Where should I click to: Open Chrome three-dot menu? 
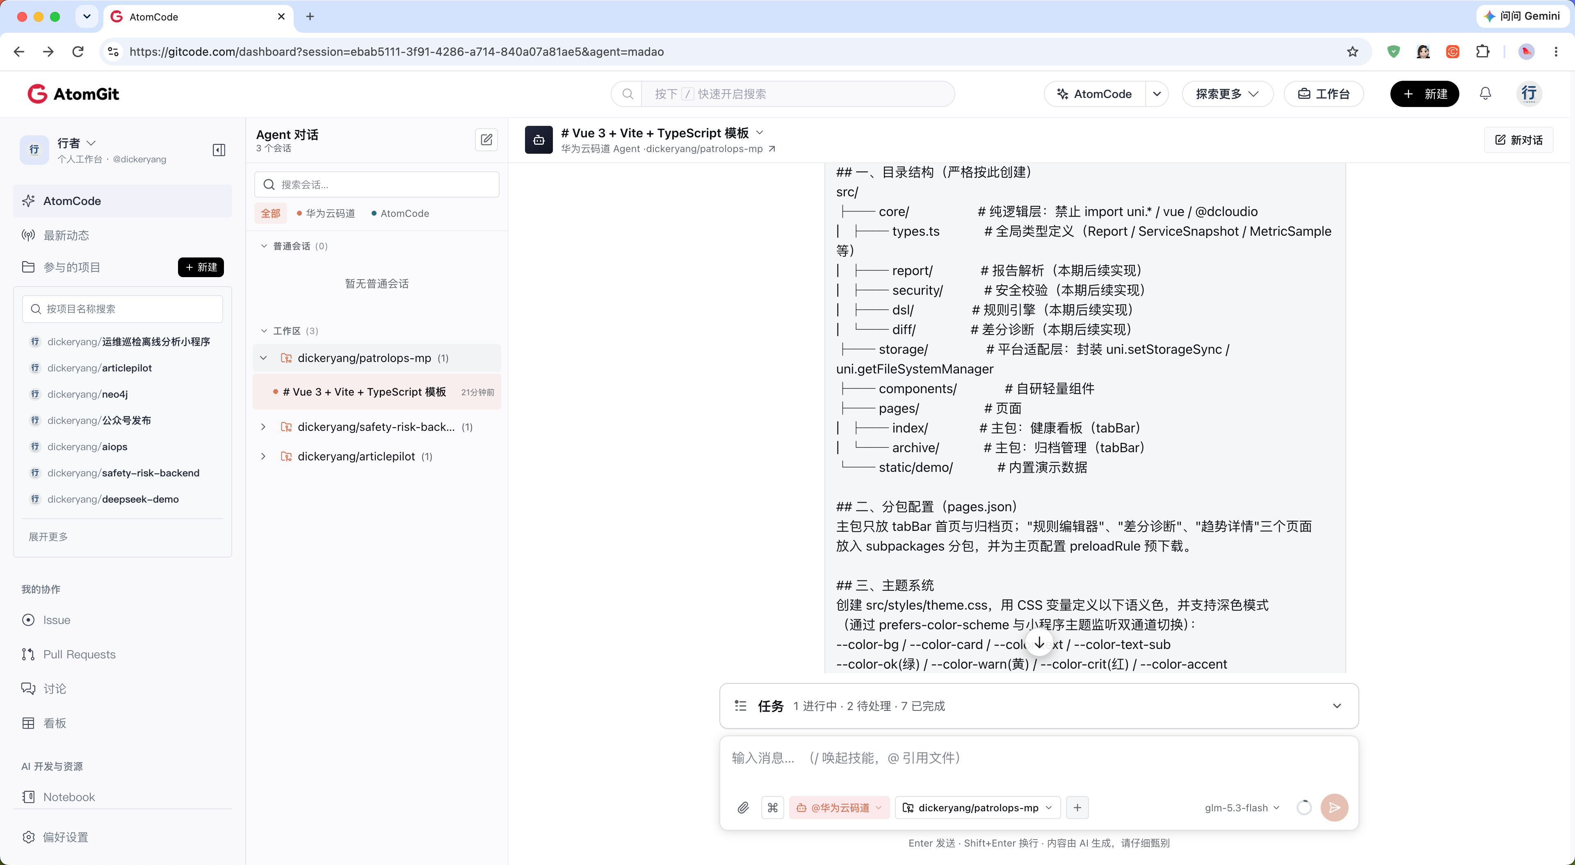point(1556,52)
